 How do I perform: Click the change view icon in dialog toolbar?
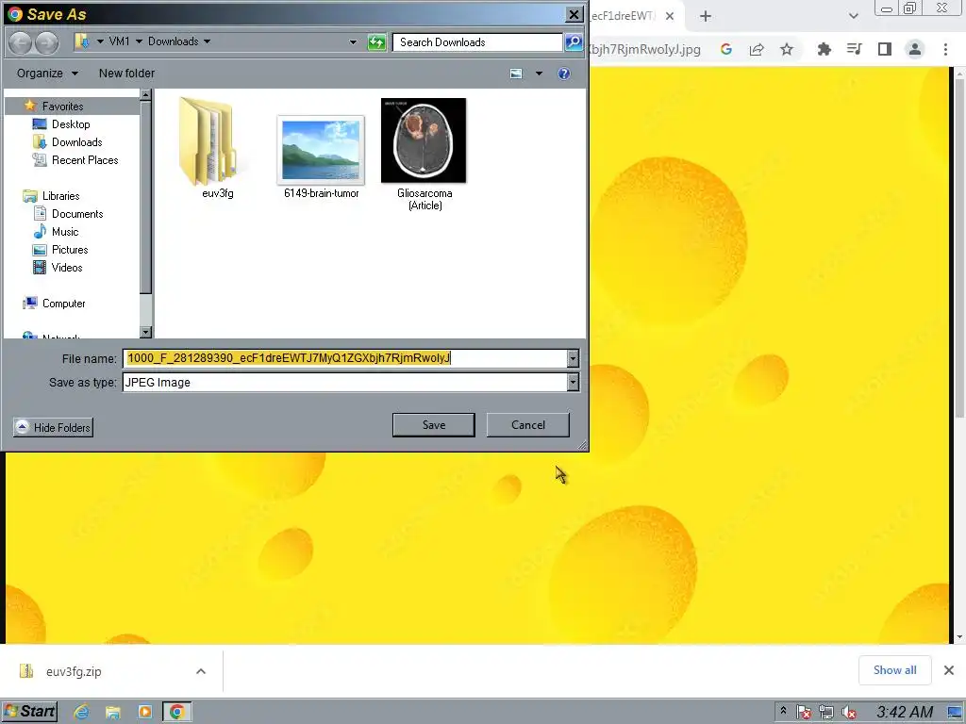tap(516, 74)
